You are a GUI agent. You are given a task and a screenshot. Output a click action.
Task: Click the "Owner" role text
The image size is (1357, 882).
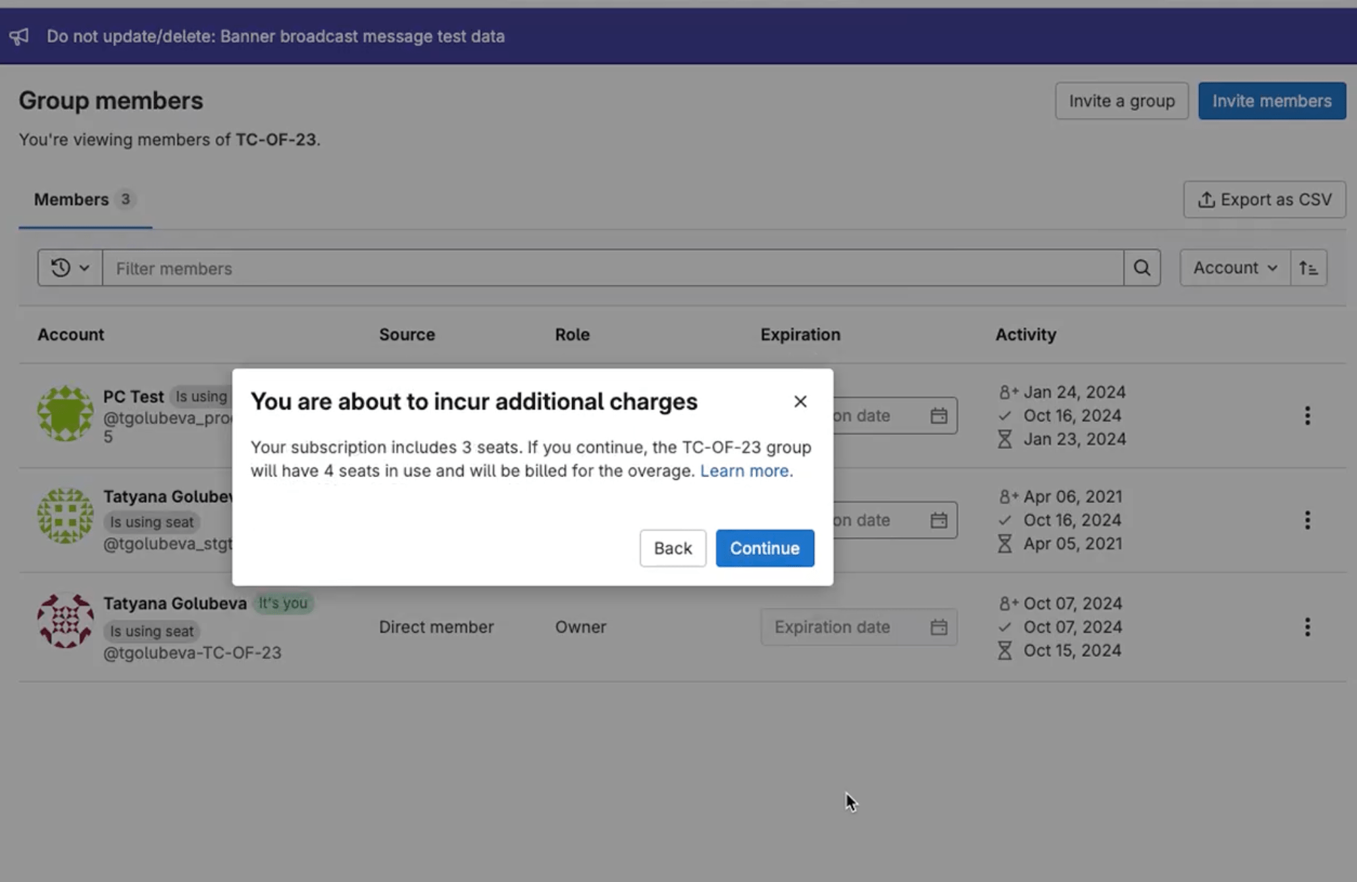[x=580, y=627]
